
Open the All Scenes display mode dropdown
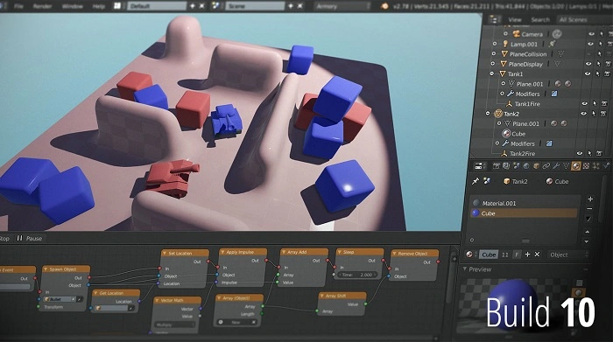582,19
